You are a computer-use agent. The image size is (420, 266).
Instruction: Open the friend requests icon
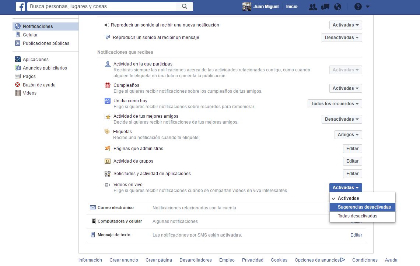tap(313, 7)
